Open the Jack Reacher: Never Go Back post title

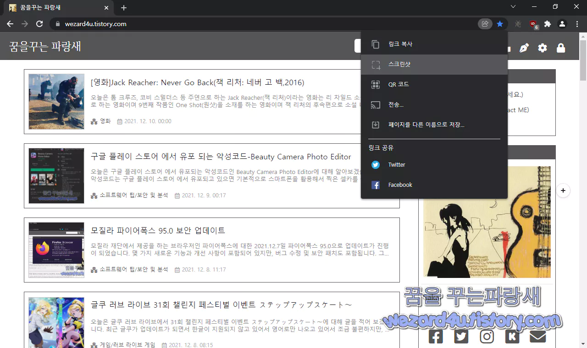[198, 83]
